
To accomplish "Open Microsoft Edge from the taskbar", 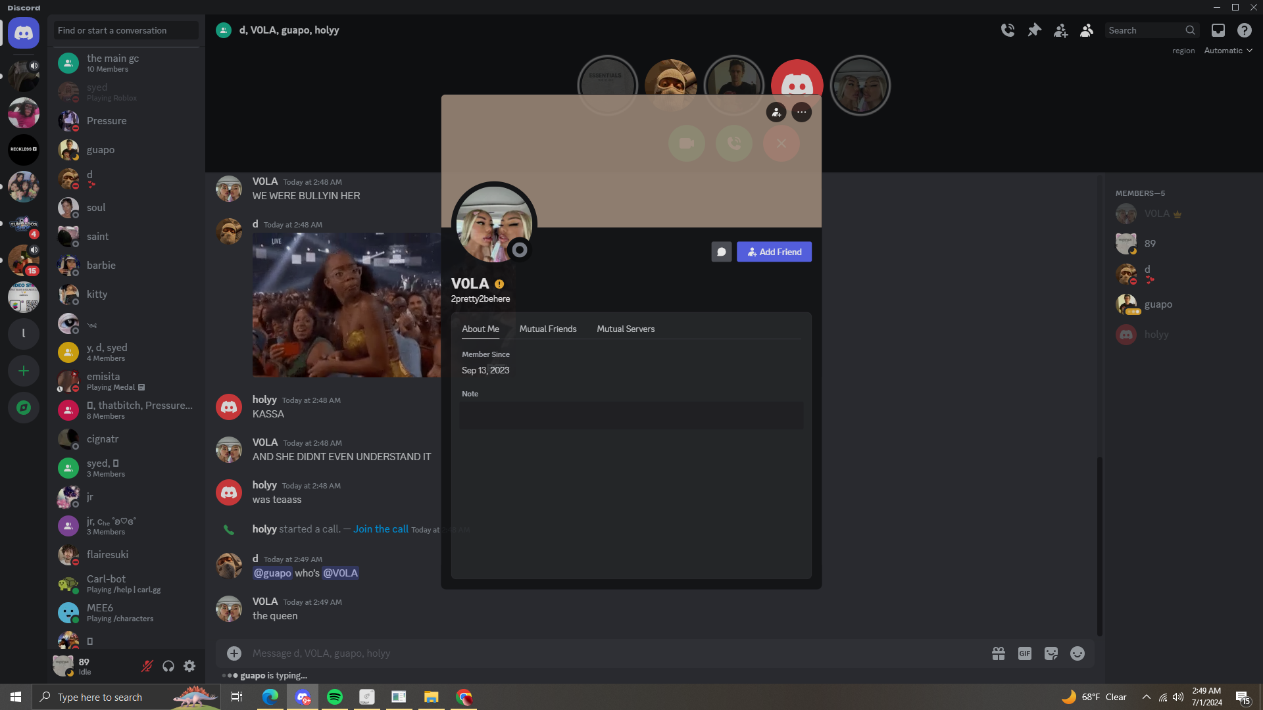I will pyautogui.click(x=270, y=697).
